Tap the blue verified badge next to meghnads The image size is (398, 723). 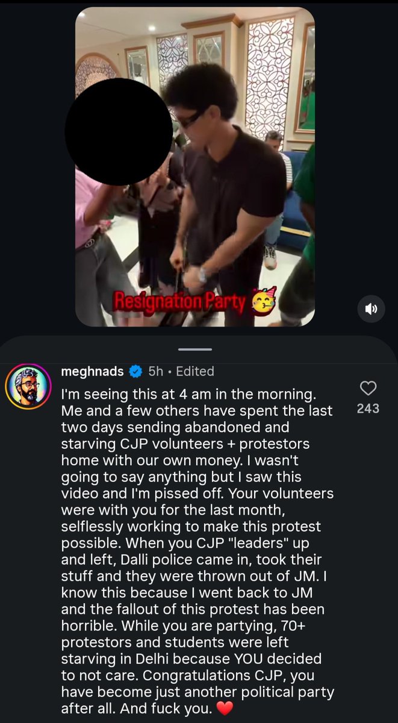coord(135,372)
